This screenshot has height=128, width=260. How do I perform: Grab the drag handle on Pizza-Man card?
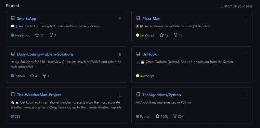click(x=246, y=19)
